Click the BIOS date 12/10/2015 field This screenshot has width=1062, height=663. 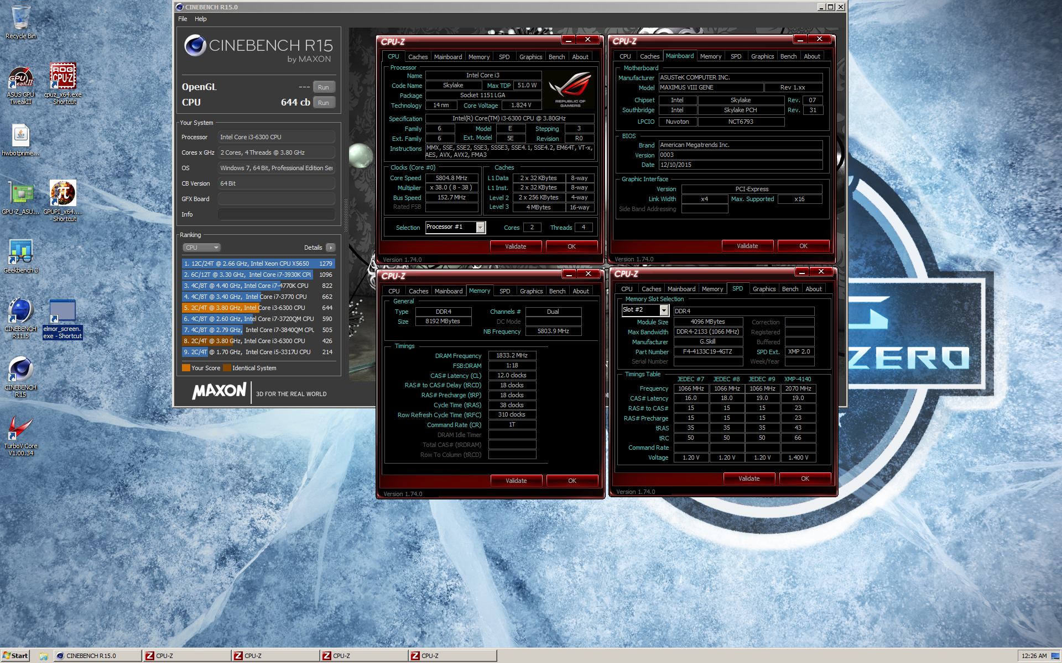tap(740, 165)
